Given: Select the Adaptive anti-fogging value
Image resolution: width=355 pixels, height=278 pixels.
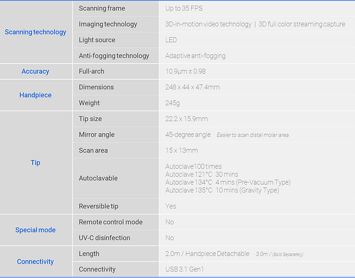Looking at the screenshot, I should [195, 56].
